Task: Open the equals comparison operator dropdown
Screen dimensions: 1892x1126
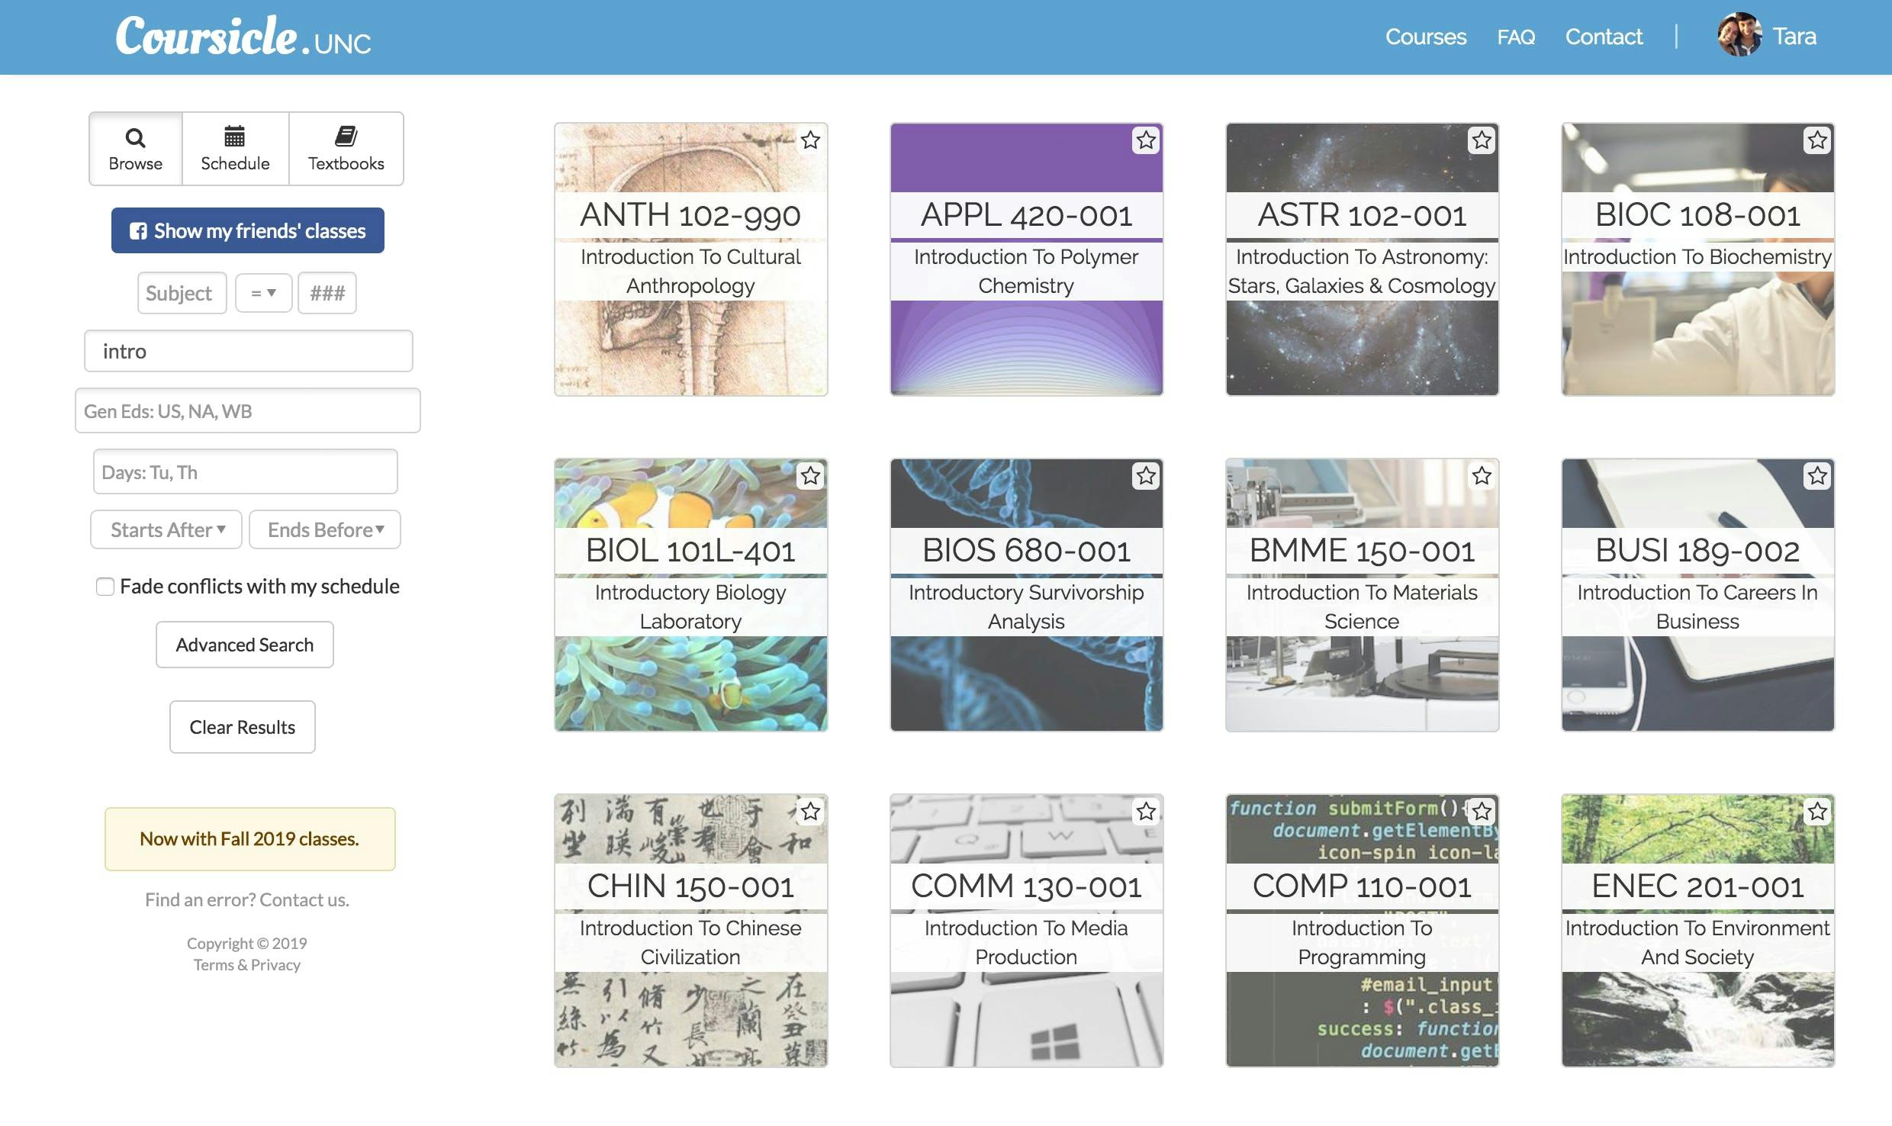Action: (263, 293)
